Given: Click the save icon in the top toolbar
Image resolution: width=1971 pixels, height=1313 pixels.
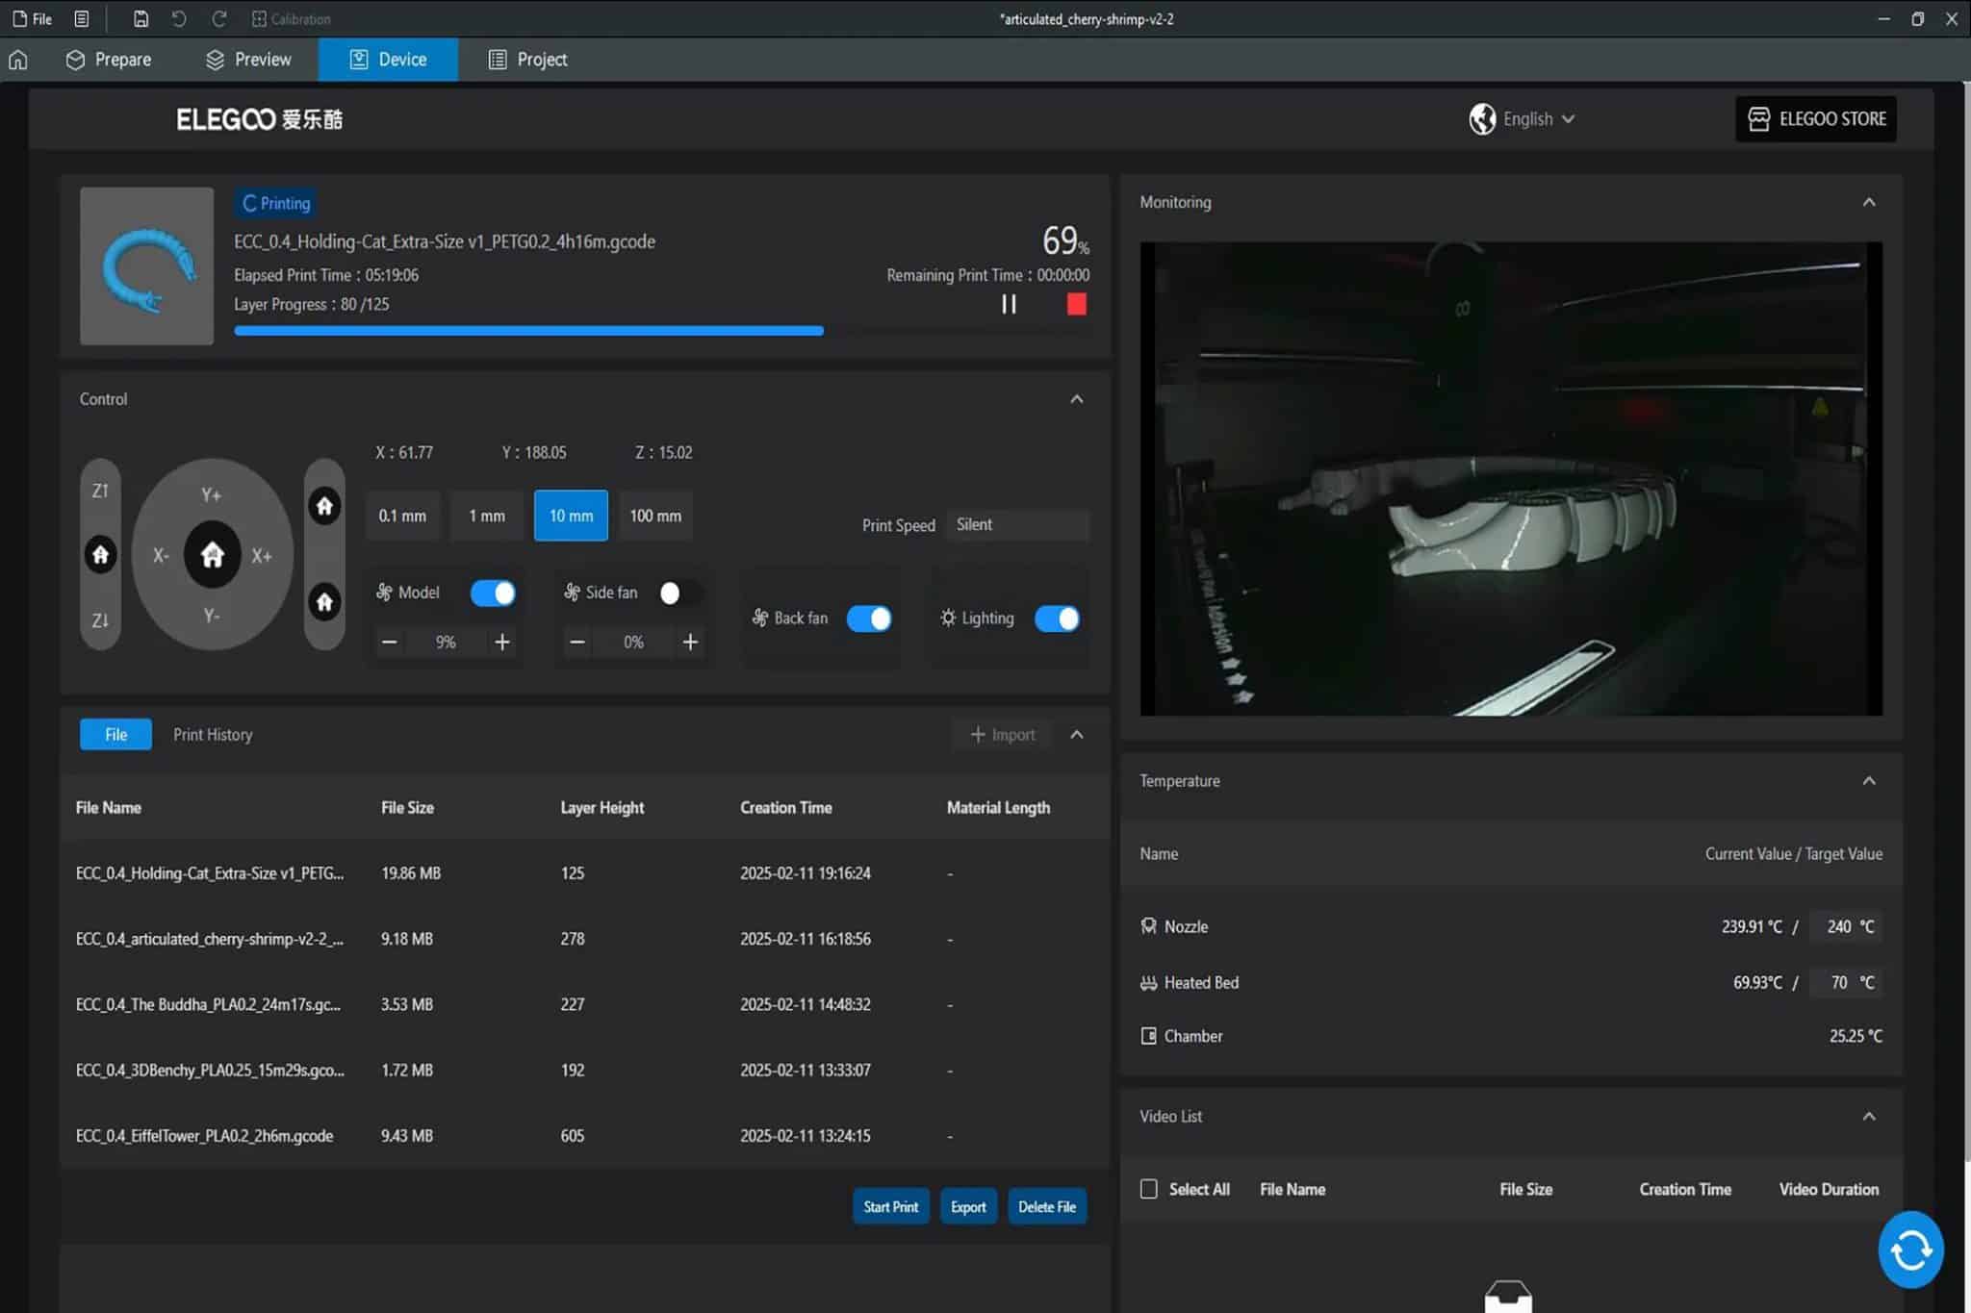Looking at the screenshot, I should coord(142,18).
